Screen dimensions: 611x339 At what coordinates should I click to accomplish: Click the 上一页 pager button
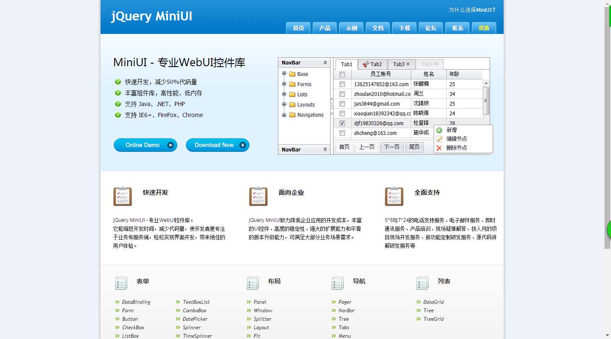pos(367,147)
